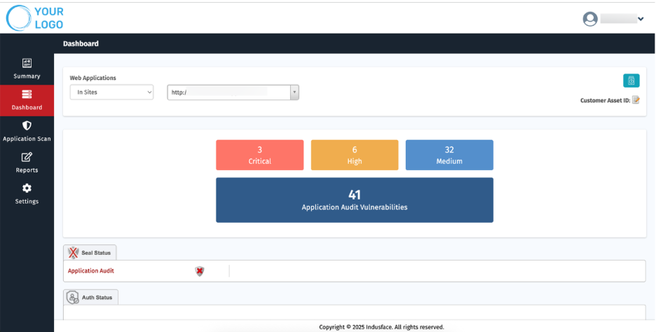
Task: Open the 41 Application Audit Vulnerabilities card
Action: click(355, 200)
